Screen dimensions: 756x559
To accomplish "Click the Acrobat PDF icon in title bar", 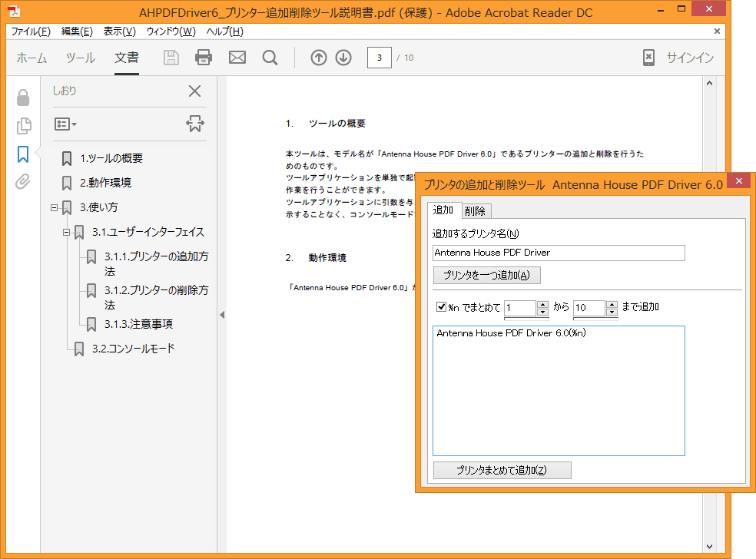I will point(14,12).
